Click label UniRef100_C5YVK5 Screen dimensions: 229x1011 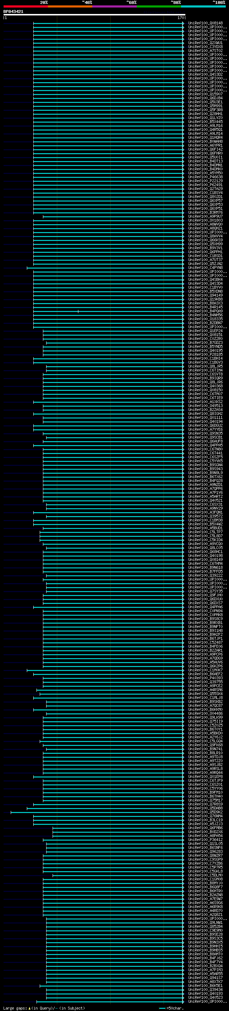(x=205, y=461)
